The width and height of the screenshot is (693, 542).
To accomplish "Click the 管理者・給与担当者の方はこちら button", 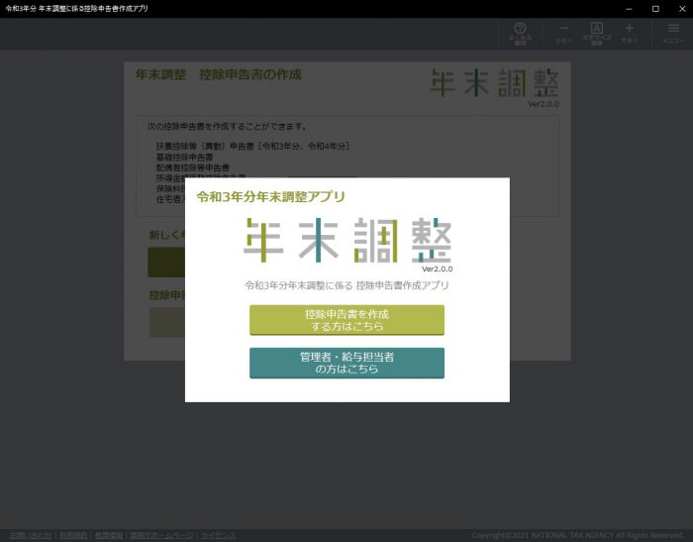I will pyautogui.click(x=346, y=363).
